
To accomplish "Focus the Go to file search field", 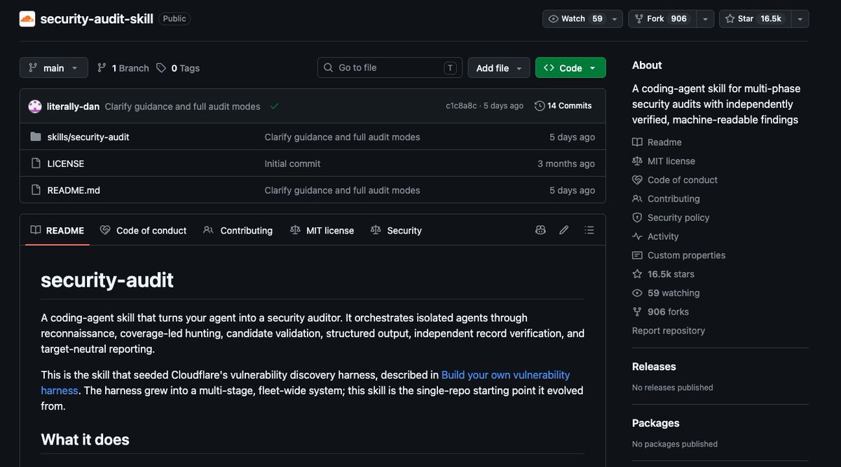I will pos(390,68).
